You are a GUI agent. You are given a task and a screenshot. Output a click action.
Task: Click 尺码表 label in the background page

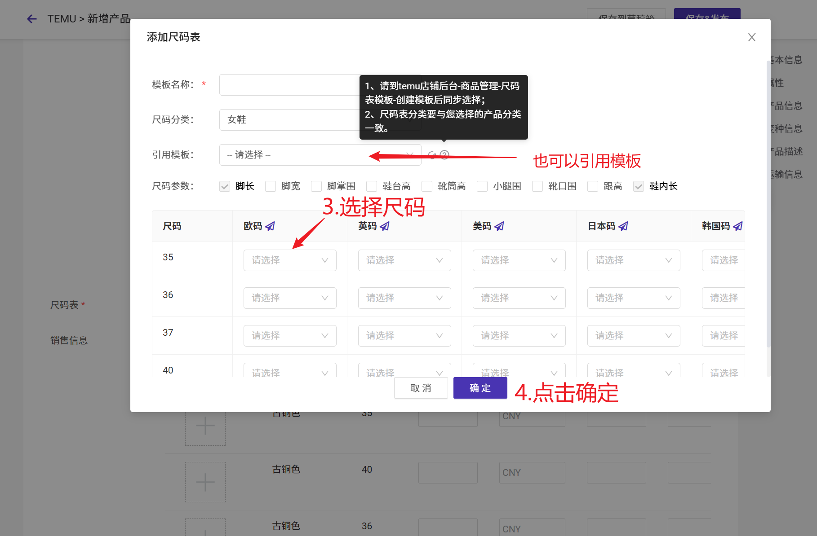[64, 305]
